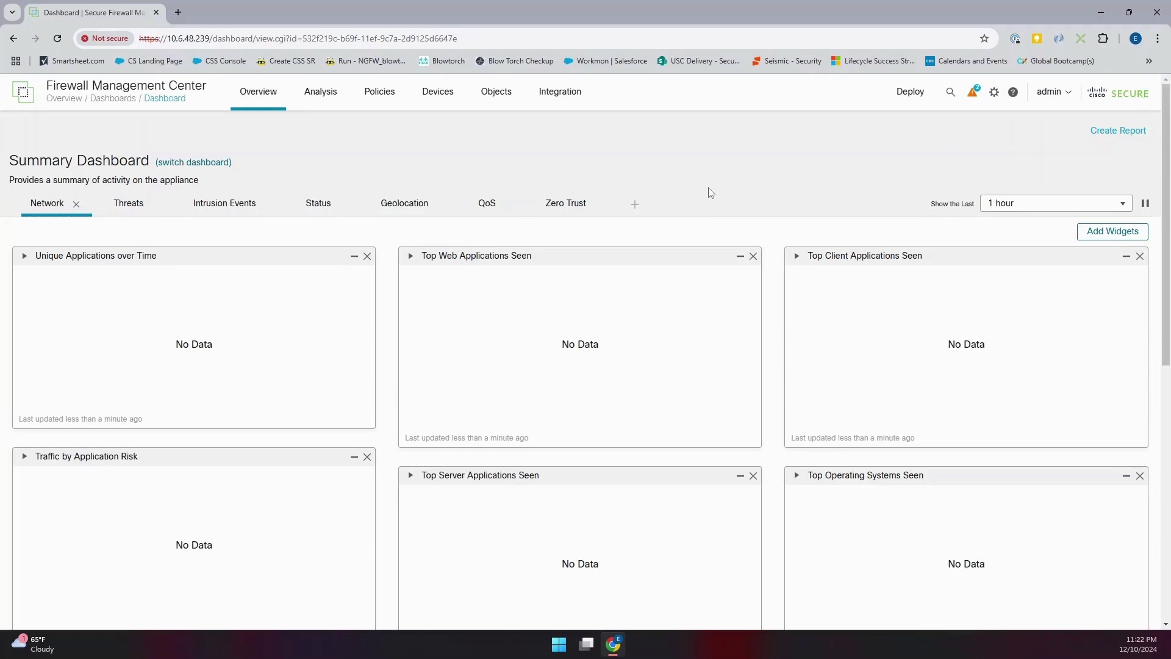The height and width of the screenshot is (659, 1171).
Task: Pause dashboard auto-refresh
Action: 1145,203
